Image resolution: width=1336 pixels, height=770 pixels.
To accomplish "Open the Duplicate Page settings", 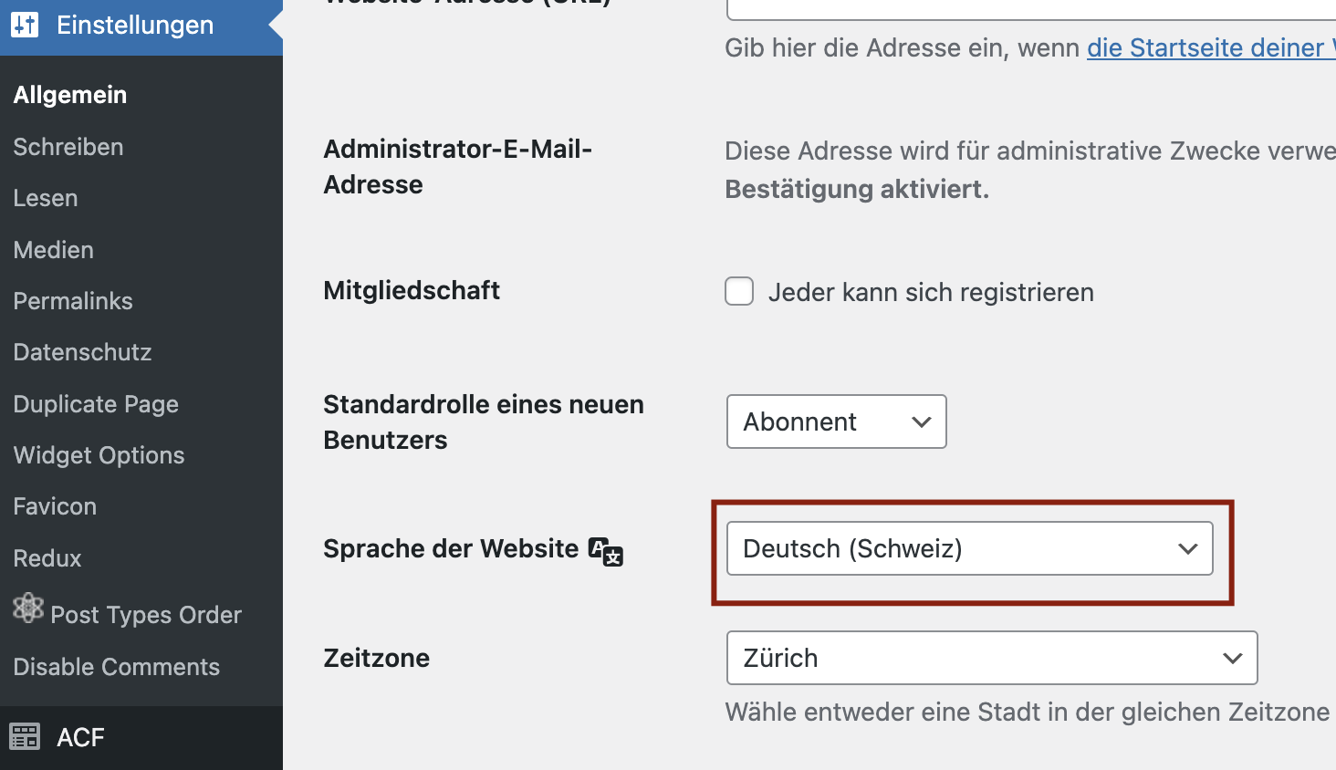I will pos(96,404).
